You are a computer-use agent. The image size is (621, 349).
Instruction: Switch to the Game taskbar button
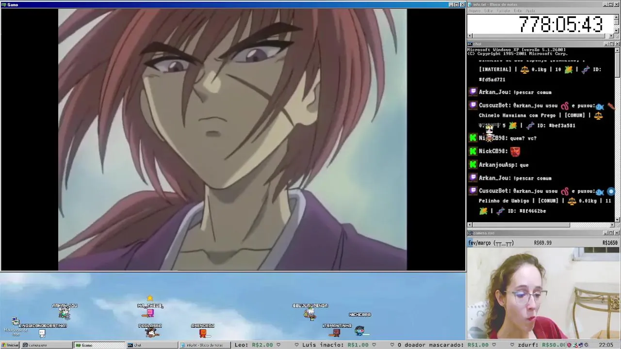[99, 345]
